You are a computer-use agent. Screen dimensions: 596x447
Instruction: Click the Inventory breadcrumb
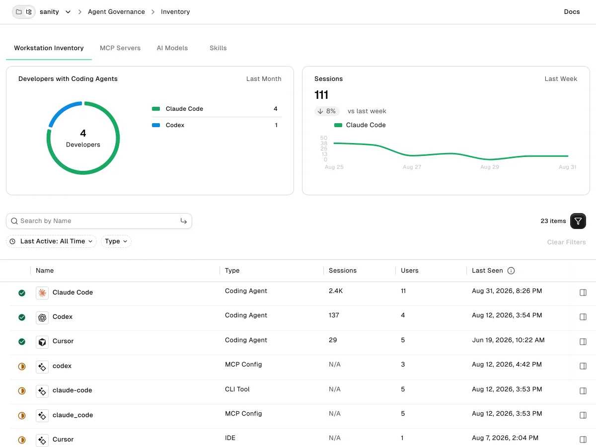tap(175, 12)
